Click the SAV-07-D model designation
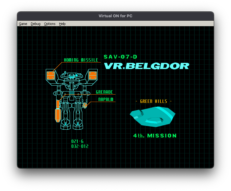 pos(120,57)
